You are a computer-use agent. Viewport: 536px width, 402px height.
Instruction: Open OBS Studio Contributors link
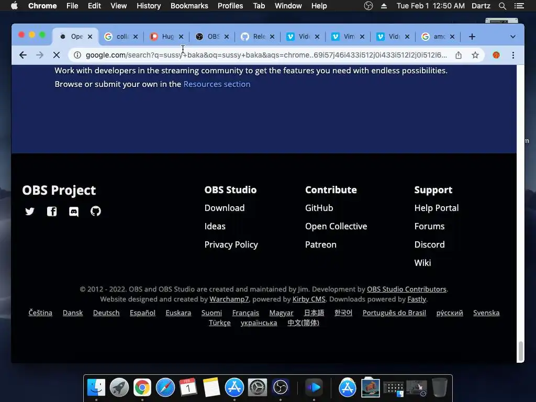point(406,289)
